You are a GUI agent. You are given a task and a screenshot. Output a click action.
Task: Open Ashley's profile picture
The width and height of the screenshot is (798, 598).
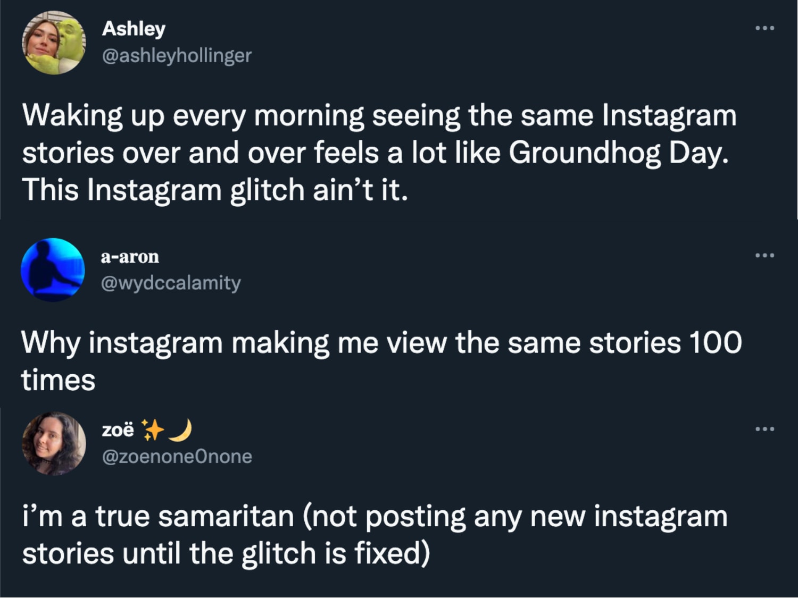pyautogui.click(x=53, y=43)
